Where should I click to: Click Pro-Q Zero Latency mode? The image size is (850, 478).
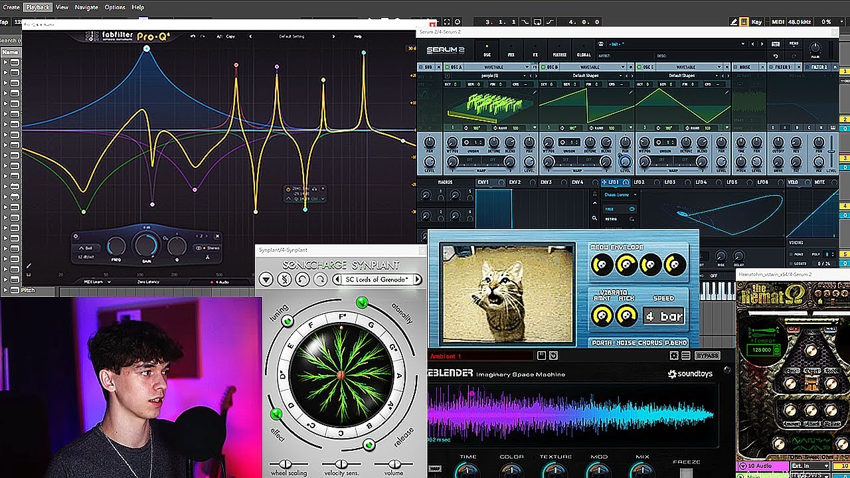148,281
